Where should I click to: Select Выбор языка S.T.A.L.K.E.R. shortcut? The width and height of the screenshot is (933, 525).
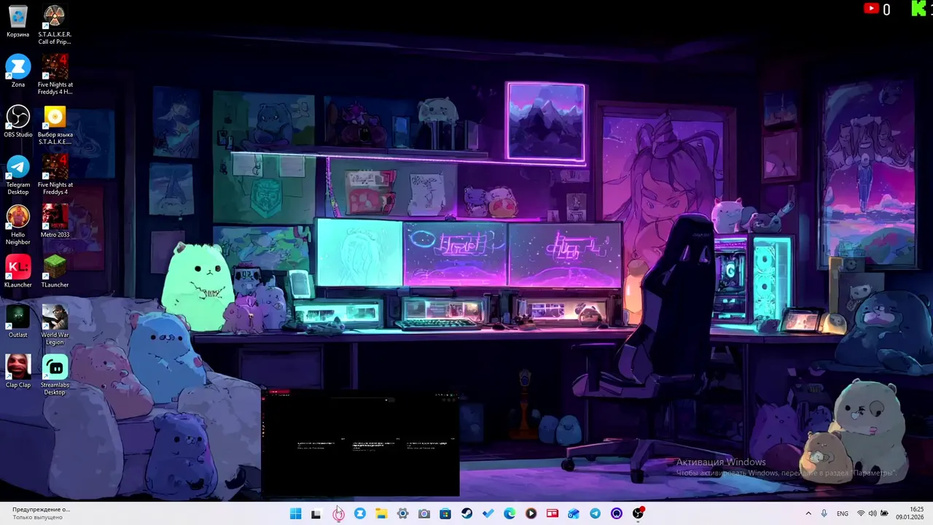coord(55,125)
